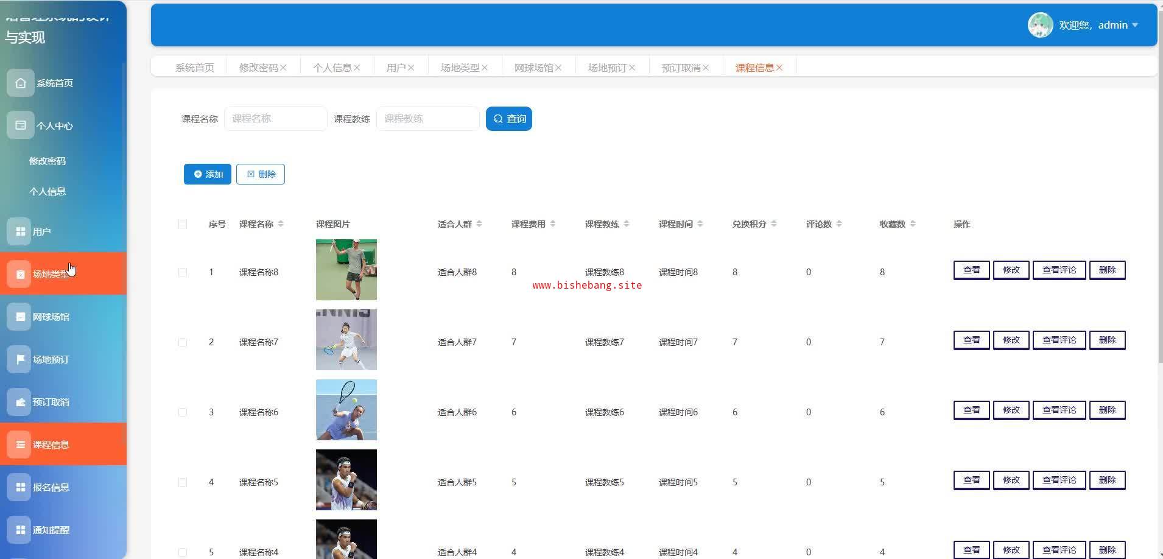Click the home icon beside 系统首页
This screenshot has width=1163, height=559.
click(x=20, y=83)
